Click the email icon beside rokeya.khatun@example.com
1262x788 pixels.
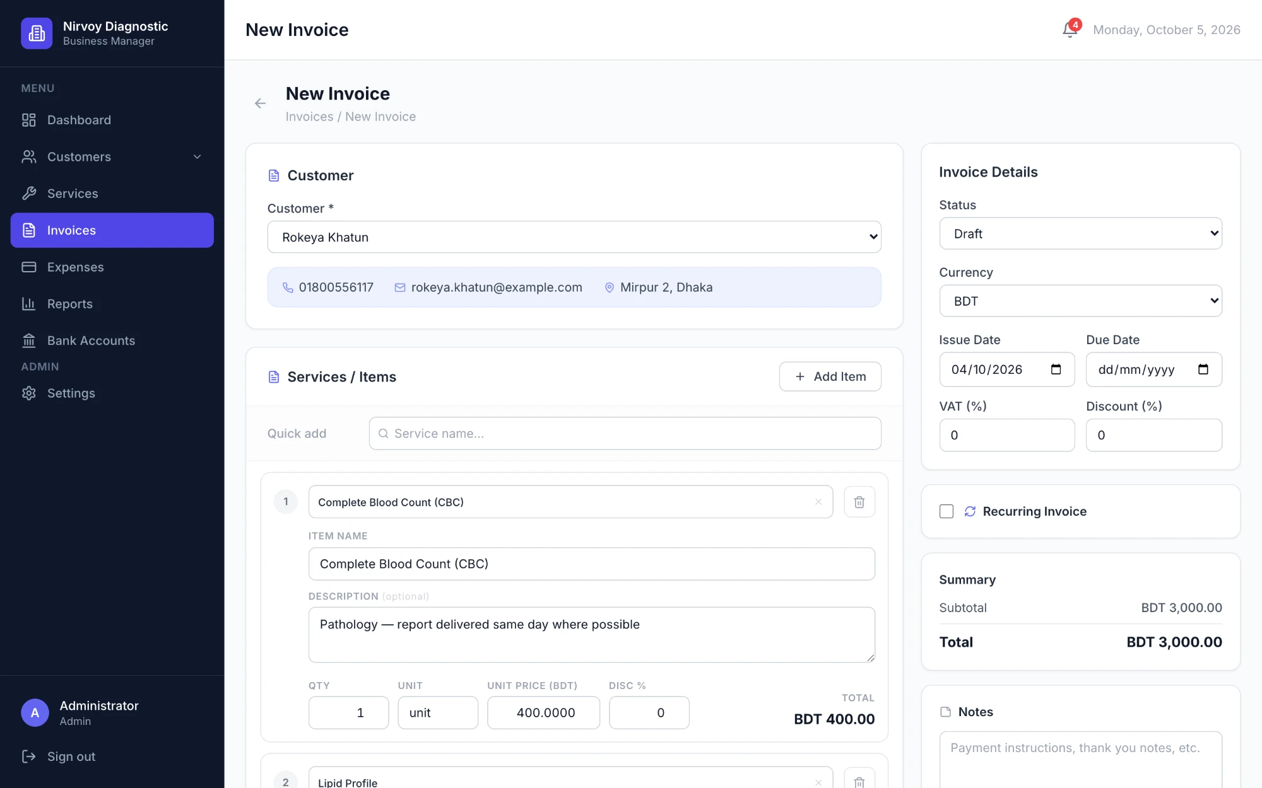point(400,287)
